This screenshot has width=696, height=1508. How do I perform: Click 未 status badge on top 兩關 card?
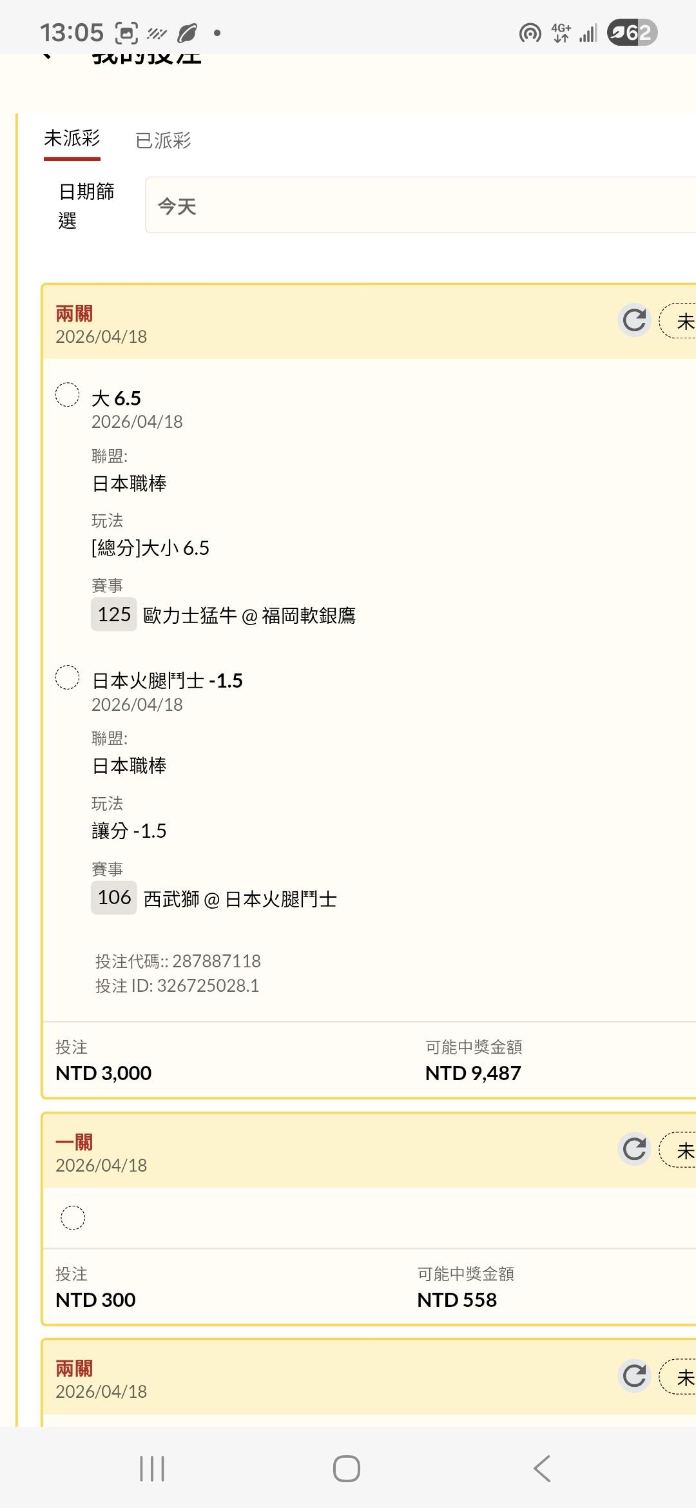[681, 321]
